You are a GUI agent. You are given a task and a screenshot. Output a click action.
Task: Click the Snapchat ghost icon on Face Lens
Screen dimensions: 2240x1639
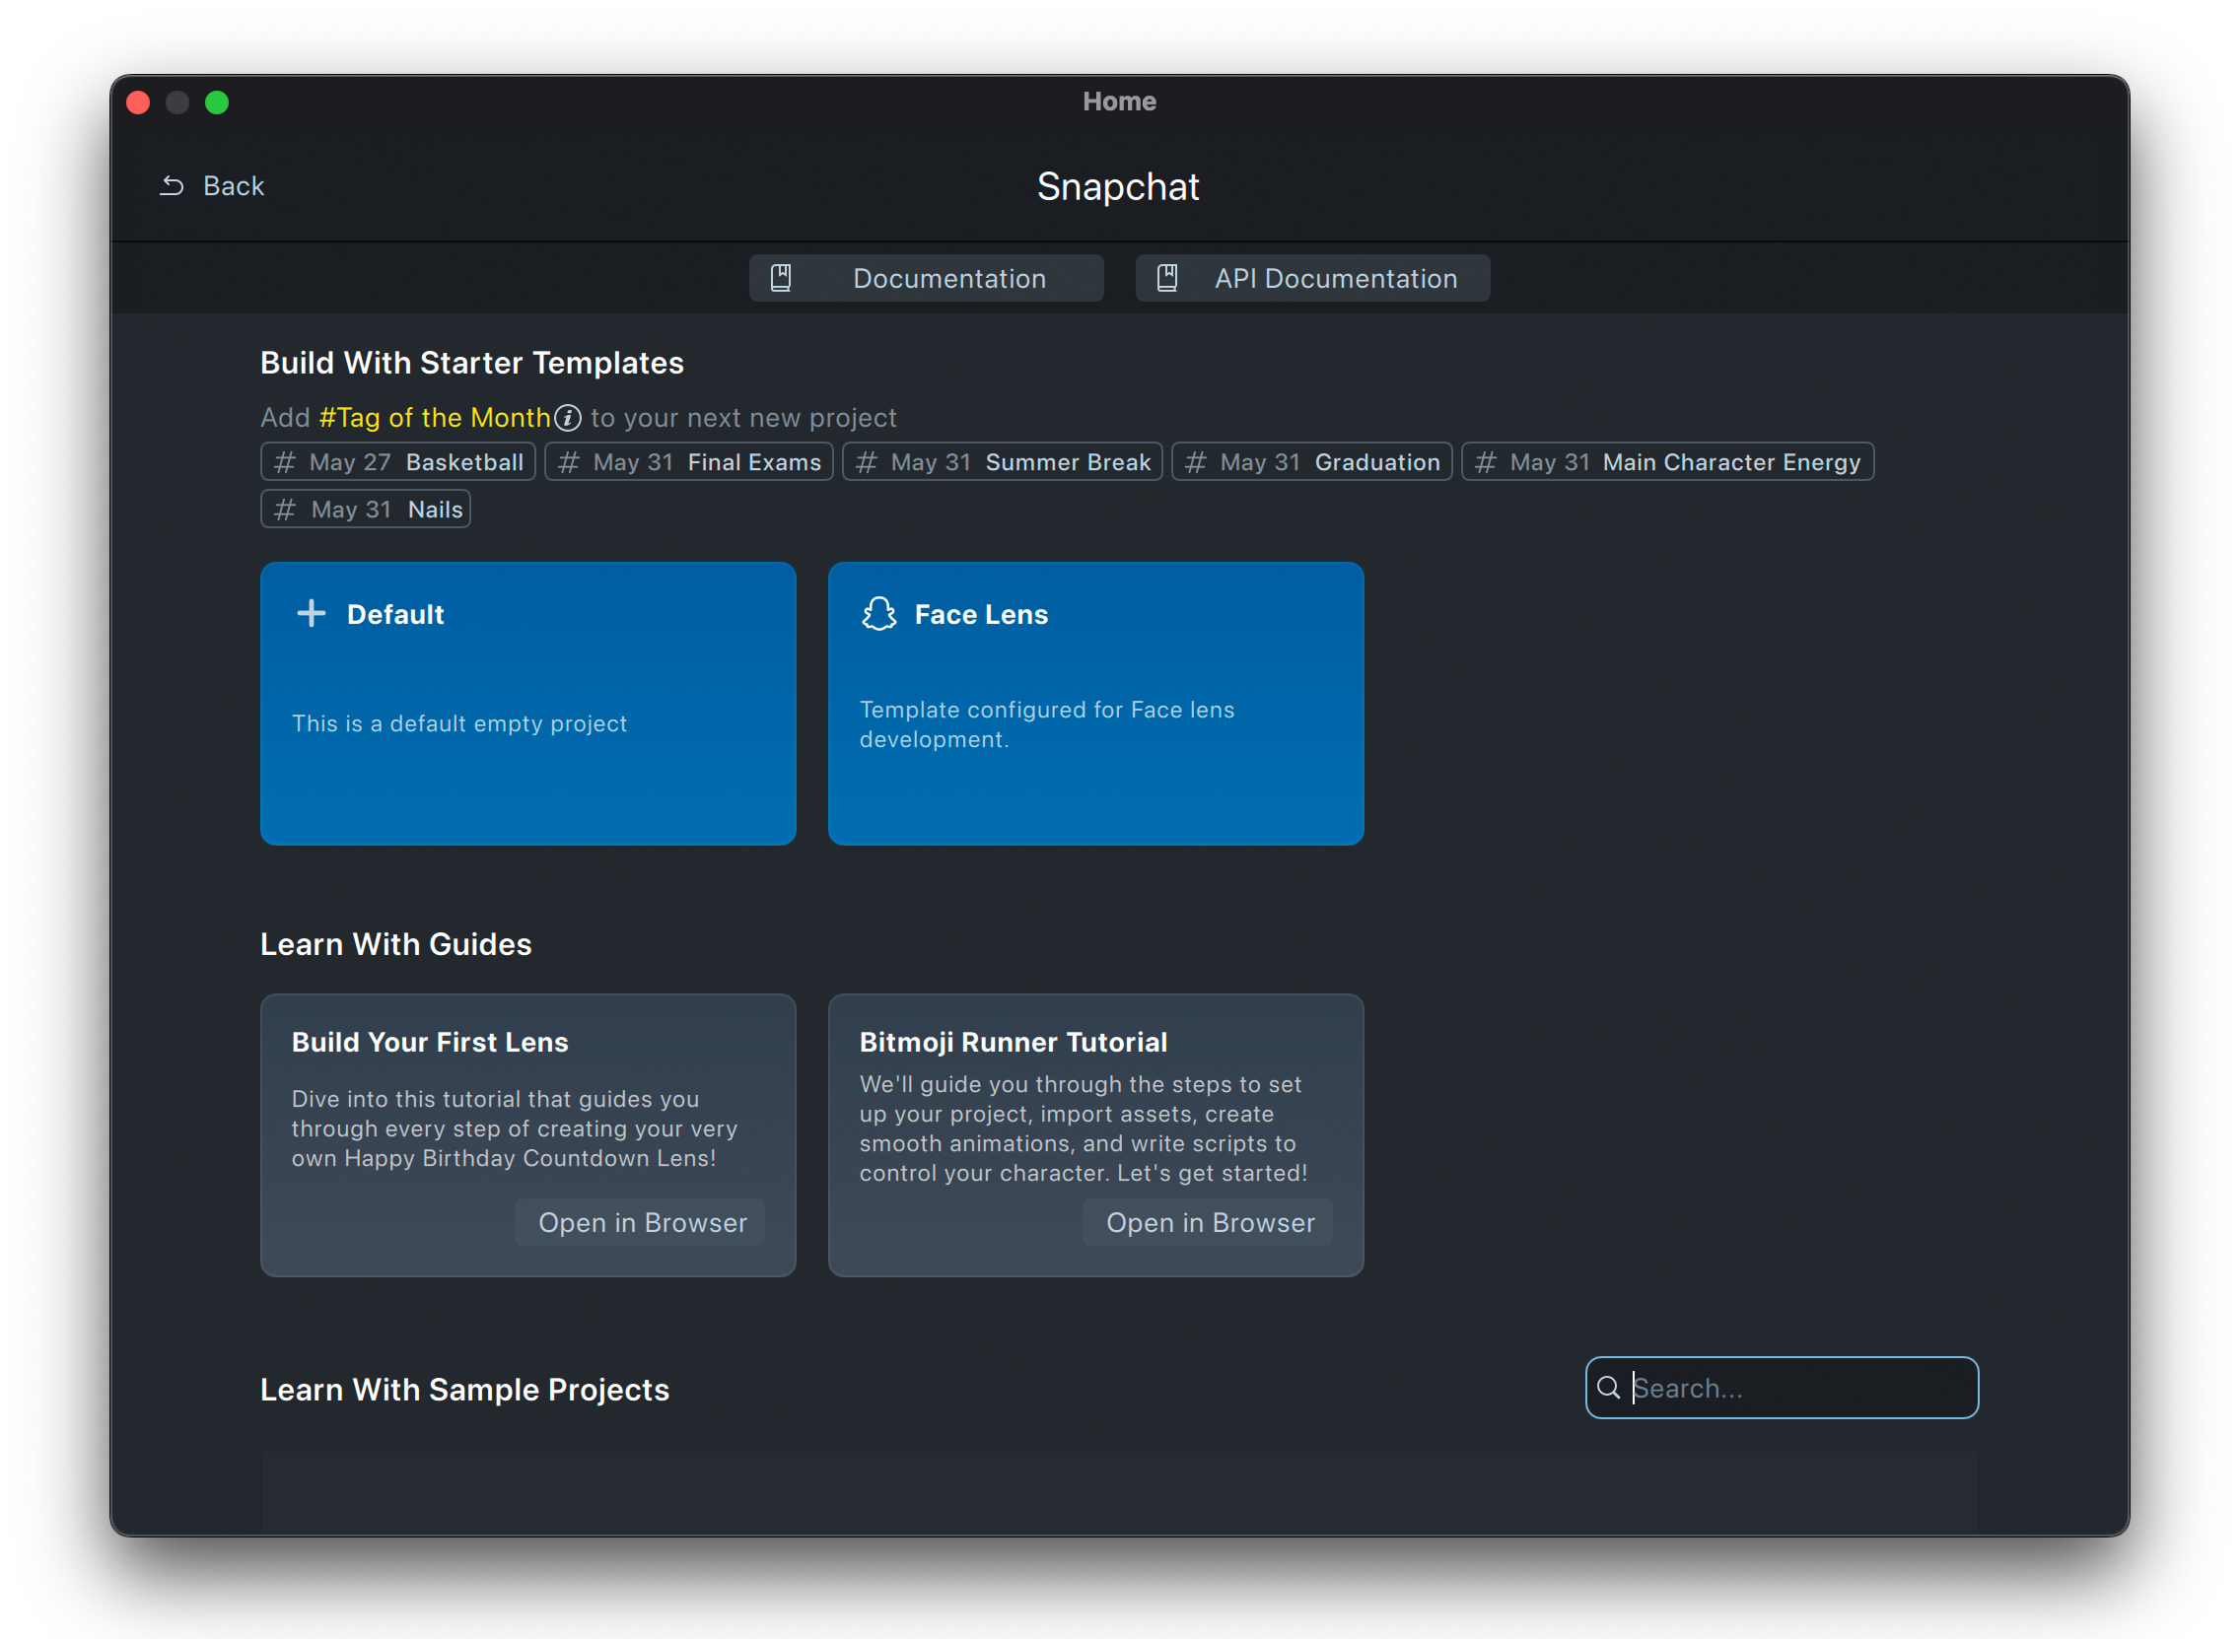[x=878, y=613]
